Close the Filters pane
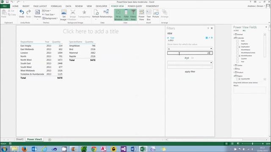 pos(212,28)
